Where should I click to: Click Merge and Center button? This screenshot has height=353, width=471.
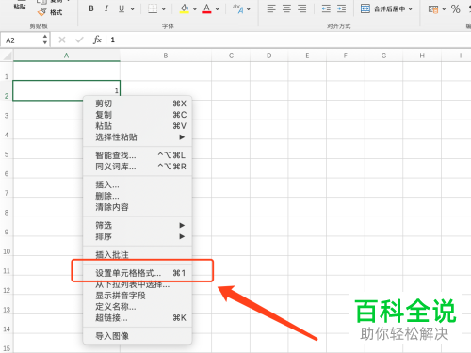click(382, 8)
